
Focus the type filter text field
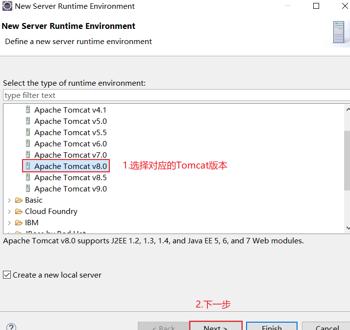pos(176,95)
